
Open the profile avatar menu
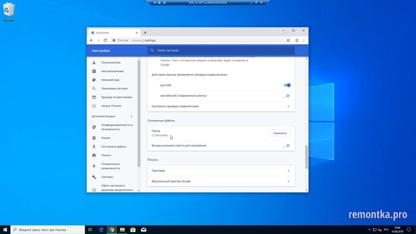click(296, 40)
